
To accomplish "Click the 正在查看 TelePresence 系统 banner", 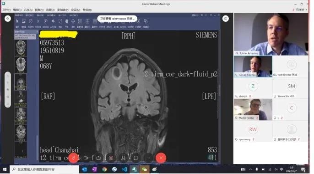I will coord(117,19).
